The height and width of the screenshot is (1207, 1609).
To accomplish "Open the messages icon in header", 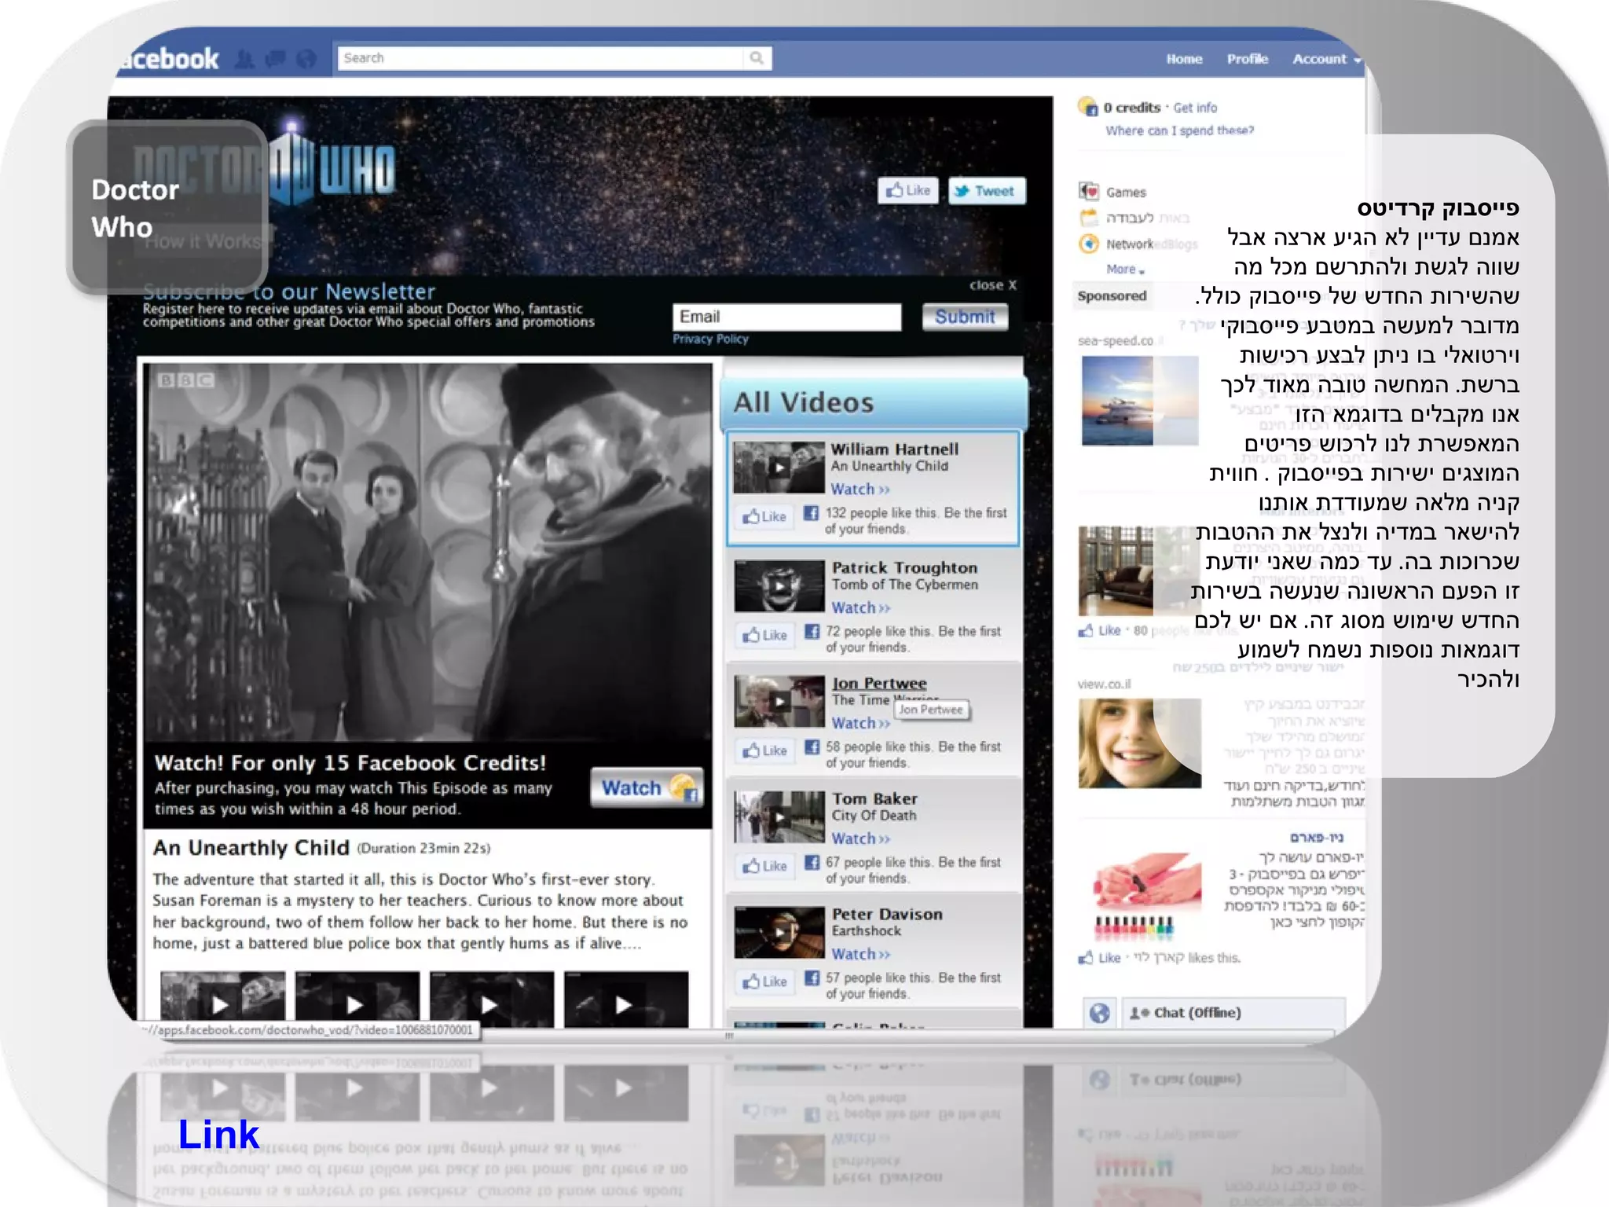I will [275, 59].
